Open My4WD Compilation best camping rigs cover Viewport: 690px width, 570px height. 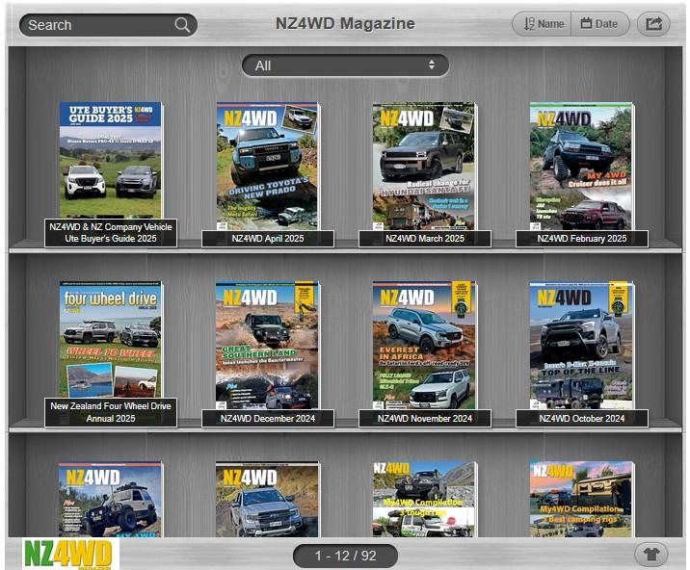[x=581, y=499]
